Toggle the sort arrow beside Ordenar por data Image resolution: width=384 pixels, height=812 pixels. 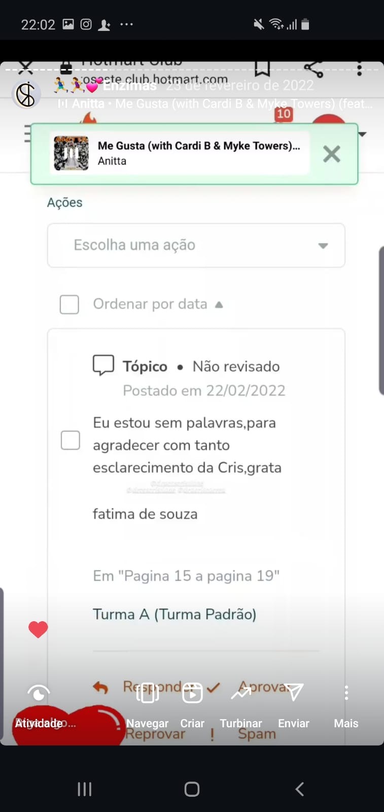pyautogui.click(x=219, y=305)
